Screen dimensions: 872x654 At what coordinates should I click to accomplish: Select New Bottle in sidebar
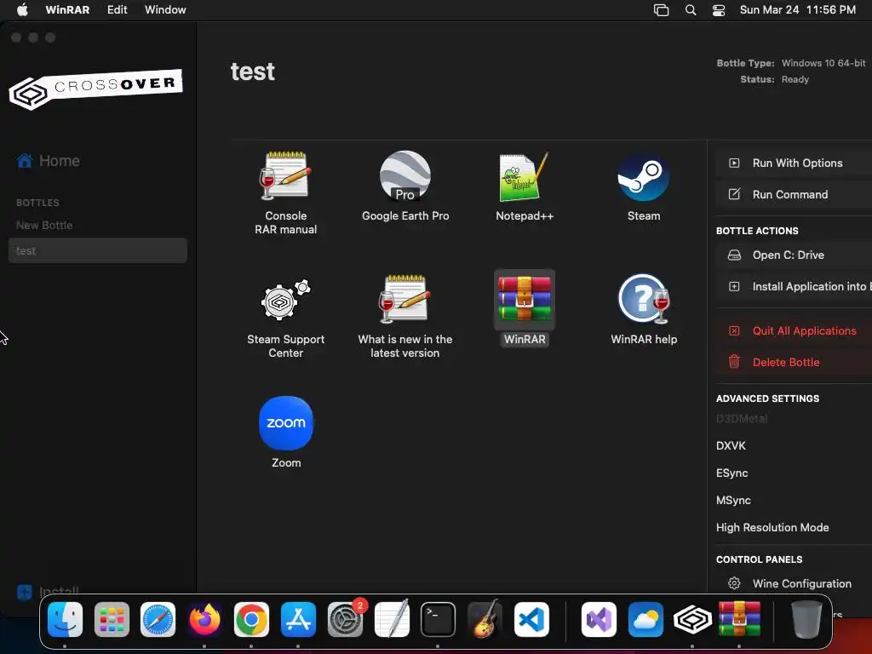coord(44,225)
